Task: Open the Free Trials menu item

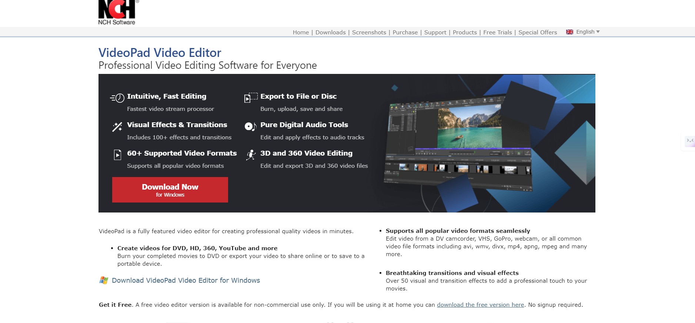Action: pos(497,33)
